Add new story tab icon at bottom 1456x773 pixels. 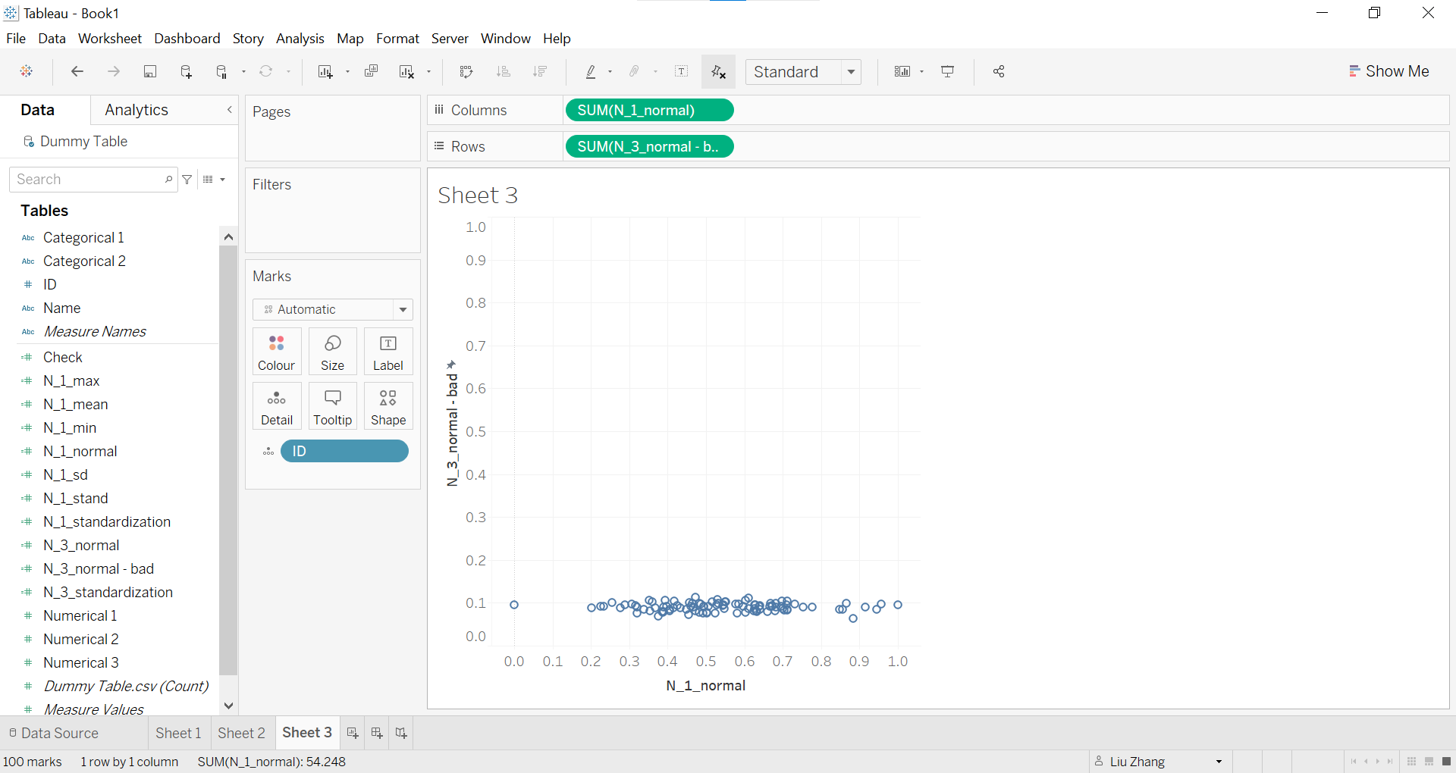tap(401, 733)
